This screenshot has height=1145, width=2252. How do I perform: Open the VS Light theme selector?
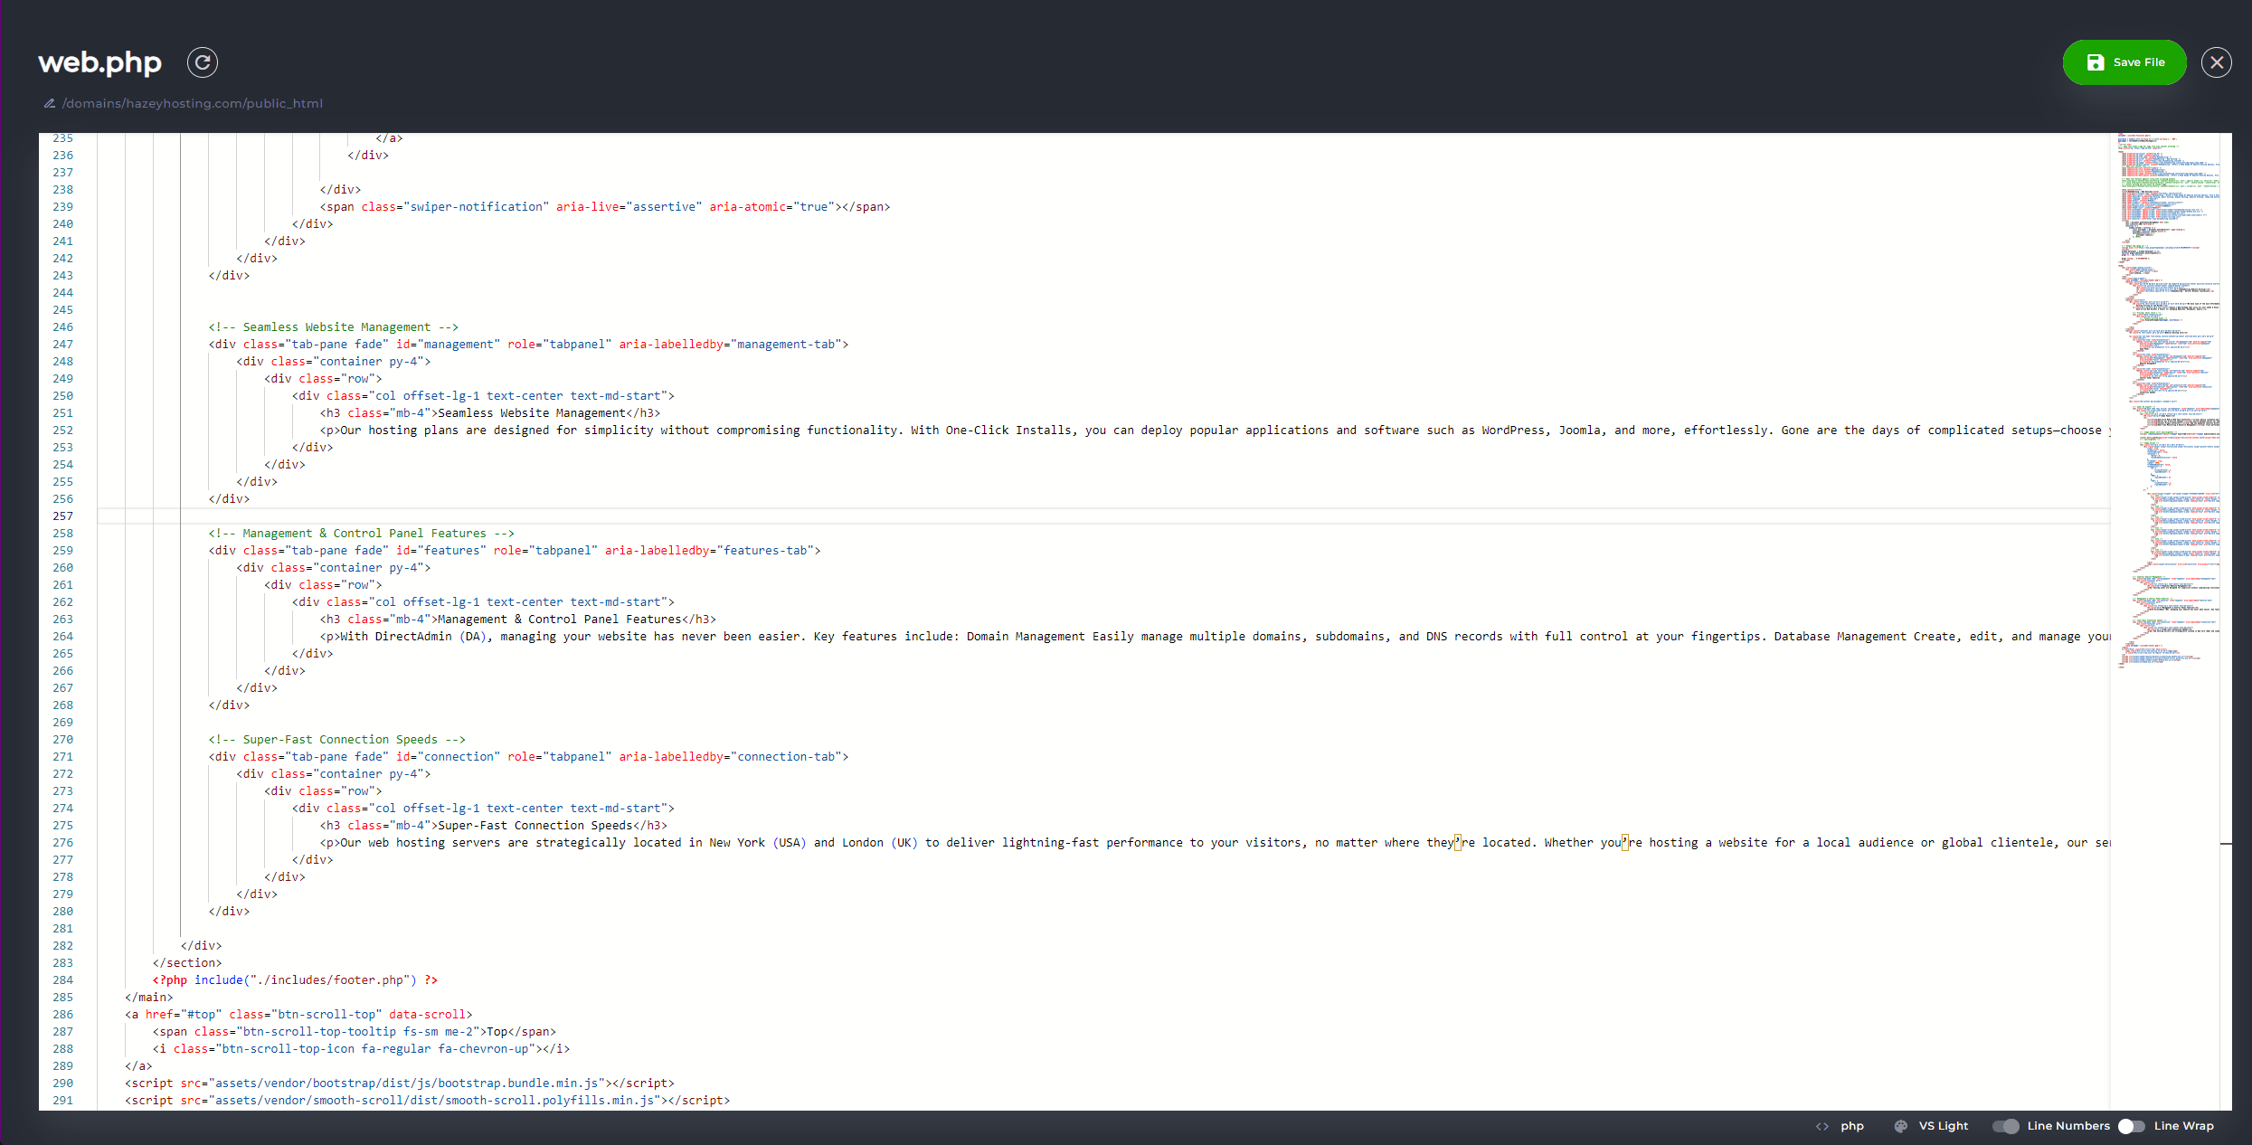tap(1944, 1126)
